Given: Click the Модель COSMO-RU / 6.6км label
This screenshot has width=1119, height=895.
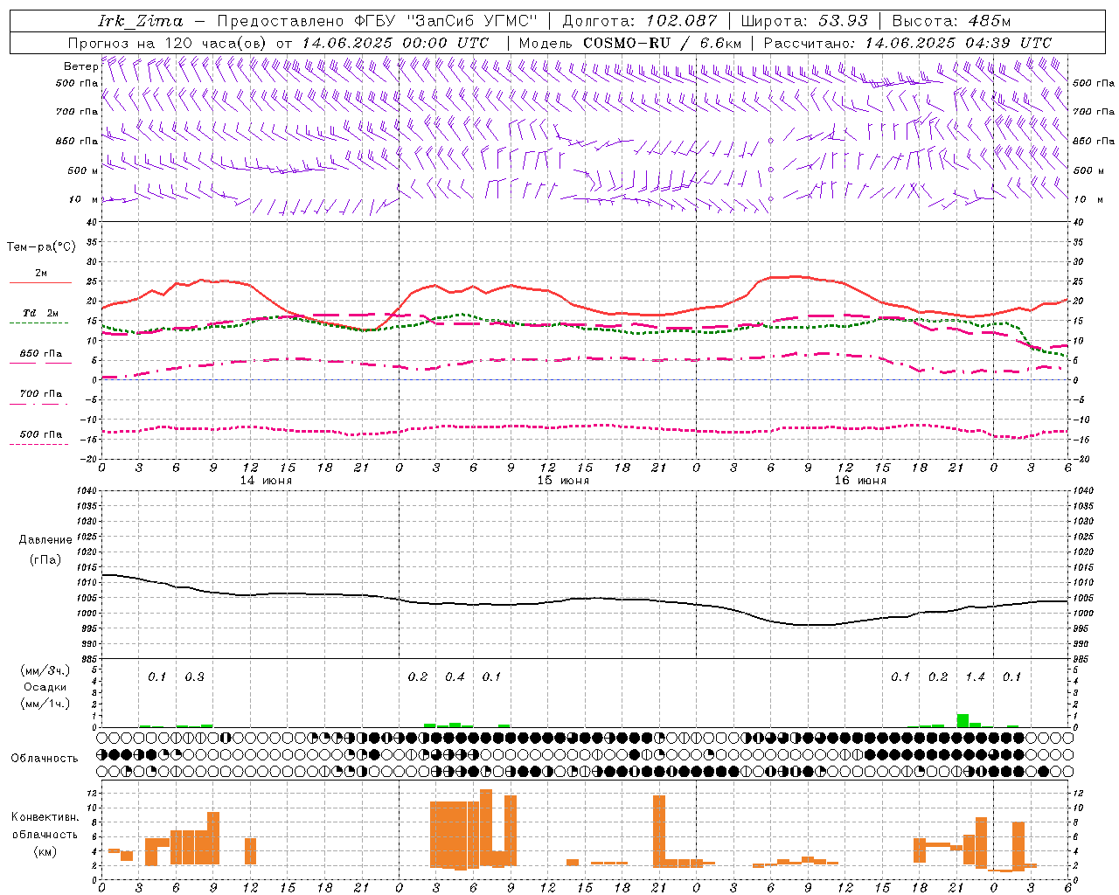Looking at the screenshot, I should (x=630, y=43).
